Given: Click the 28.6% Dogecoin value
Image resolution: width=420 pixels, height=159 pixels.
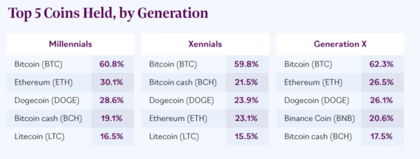Looking at the screenshot, I should (x=112, y=101).
